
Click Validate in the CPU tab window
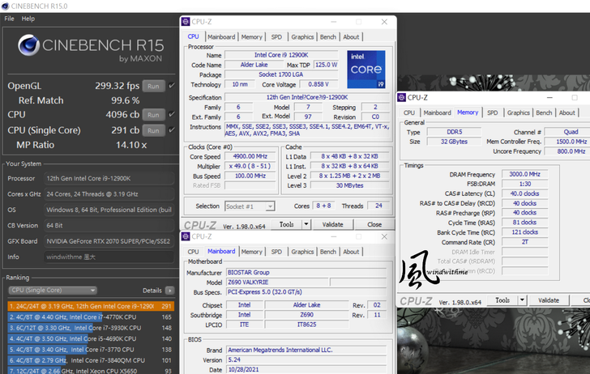click(x=332, y=224)
